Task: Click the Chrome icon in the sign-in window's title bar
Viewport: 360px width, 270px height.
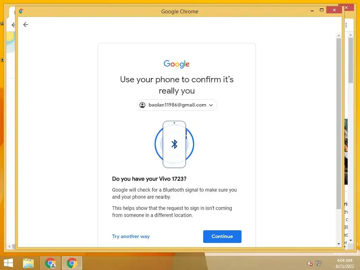Action: 21,11
